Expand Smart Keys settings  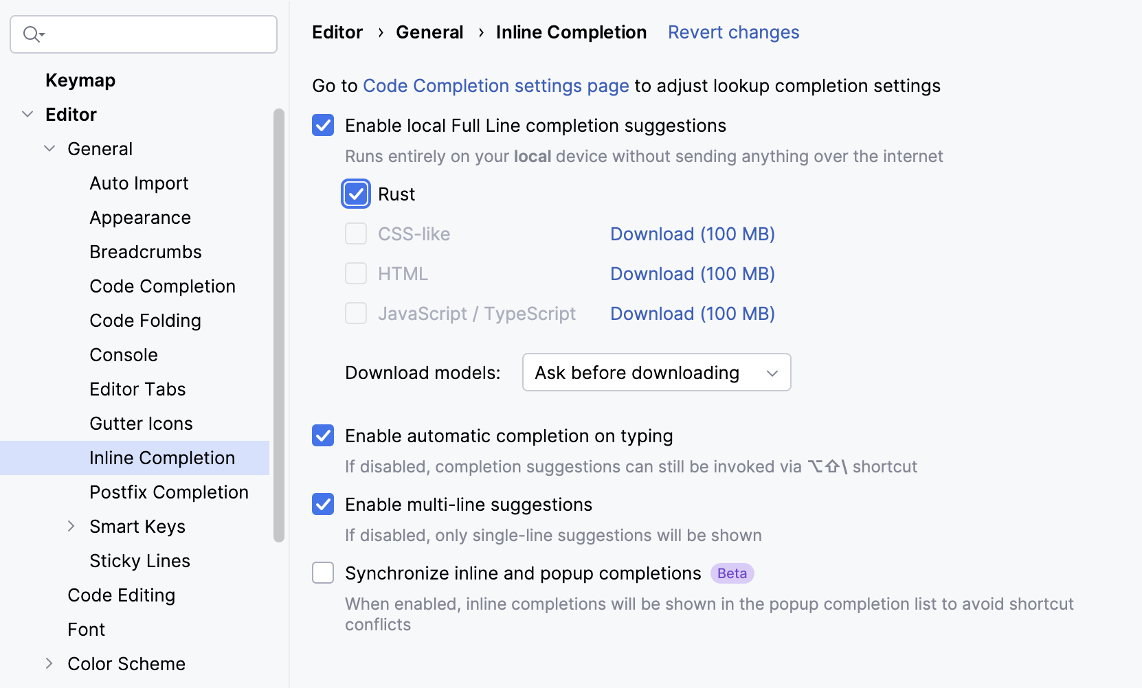(71, 526)
